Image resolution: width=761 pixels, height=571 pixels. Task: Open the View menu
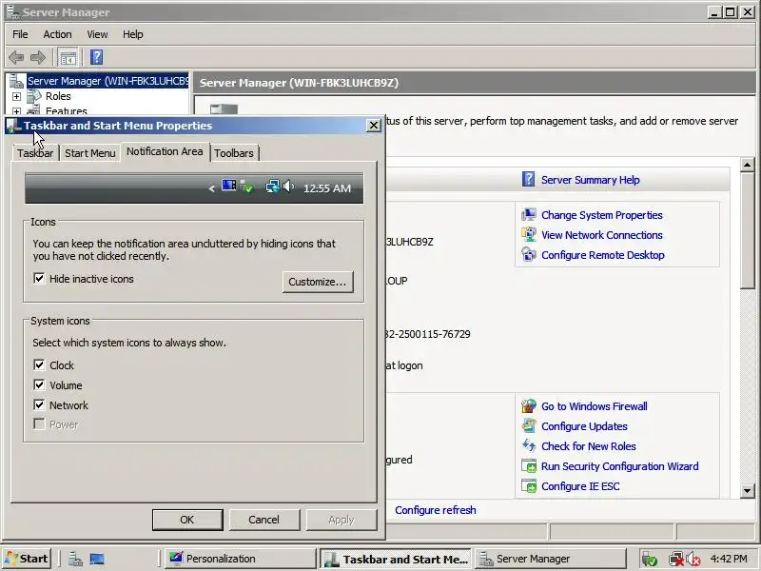(x=97, y=34)
